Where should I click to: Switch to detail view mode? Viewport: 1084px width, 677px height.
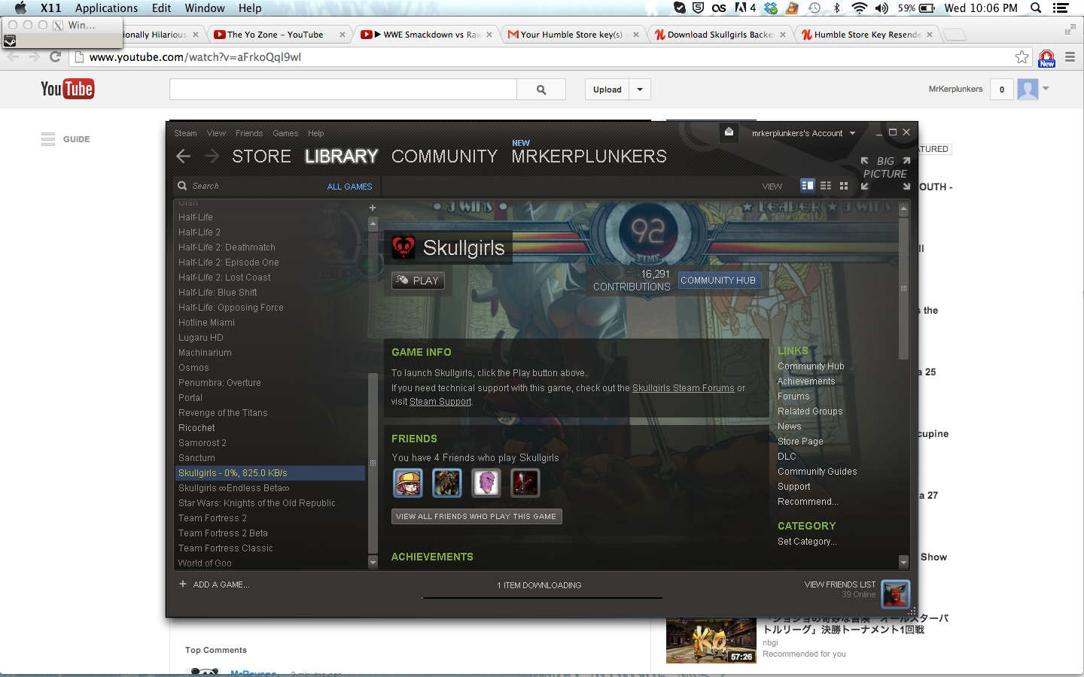pos(808,186)
